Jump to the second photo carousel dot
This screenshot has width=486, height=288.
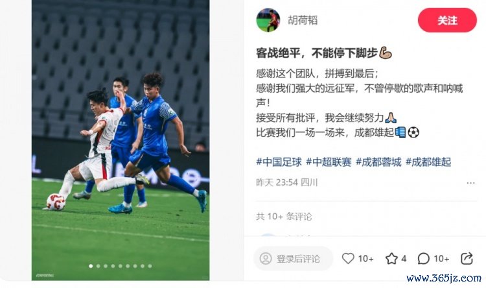click(98, 266)
